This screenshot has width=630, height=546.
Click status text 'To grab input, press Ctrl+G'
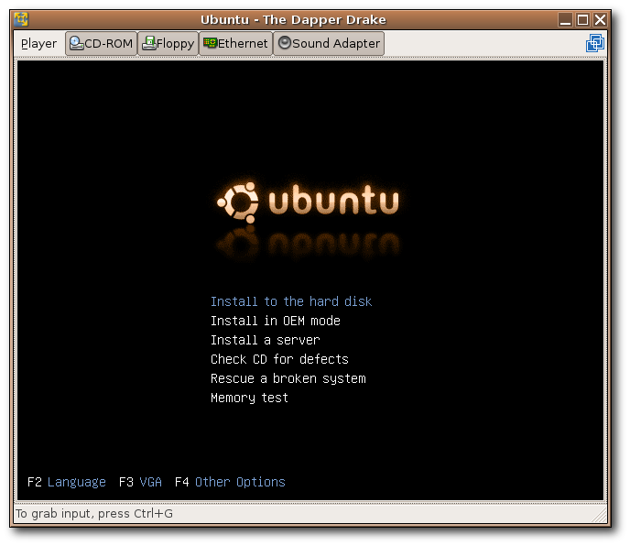(x=94, y=514)
